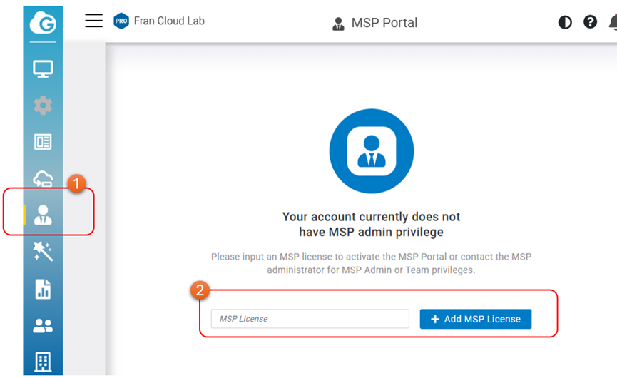Open the report chart icon in sidebar
This screenshot has height=378, width=617.
click(43, 288)
